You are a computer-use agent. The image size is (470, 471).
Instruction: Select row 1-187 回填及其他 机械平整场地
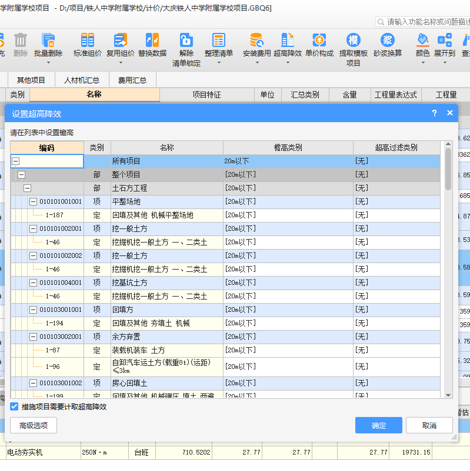point(225,216)
